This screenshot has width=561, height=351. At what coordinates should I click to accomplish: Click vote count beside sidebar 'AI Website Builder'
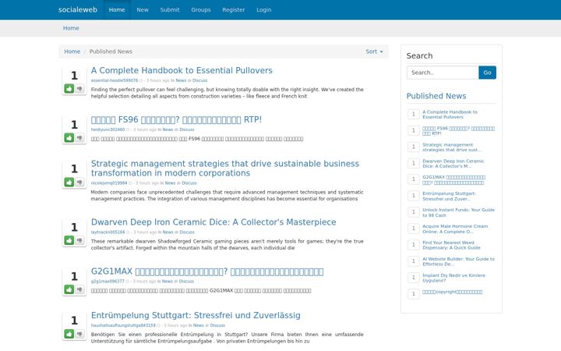point(414,261)
